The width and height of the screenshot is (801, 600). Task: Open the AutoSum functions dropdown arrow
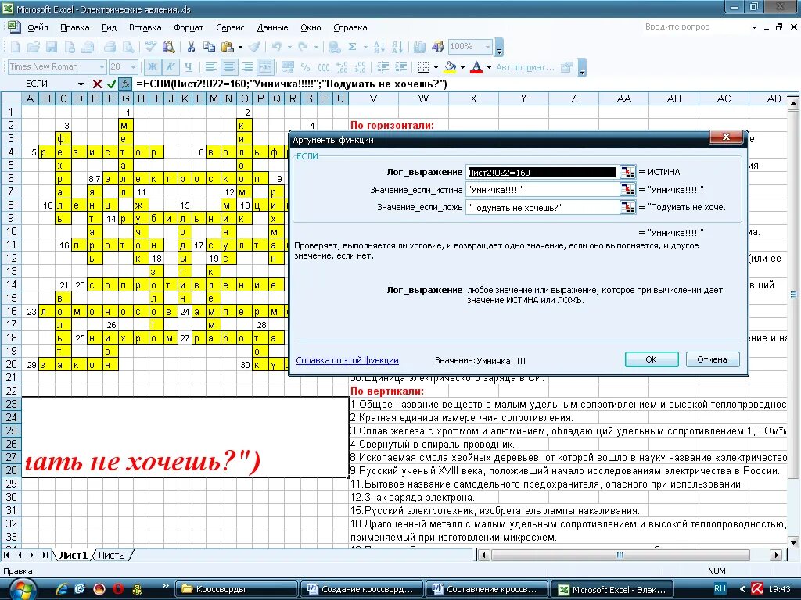[365, 47]
